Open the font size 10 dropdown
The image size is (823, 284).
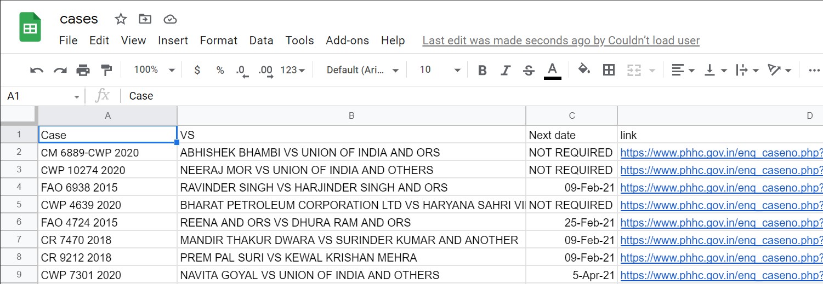pyautogui.click(x=440, y=70)
